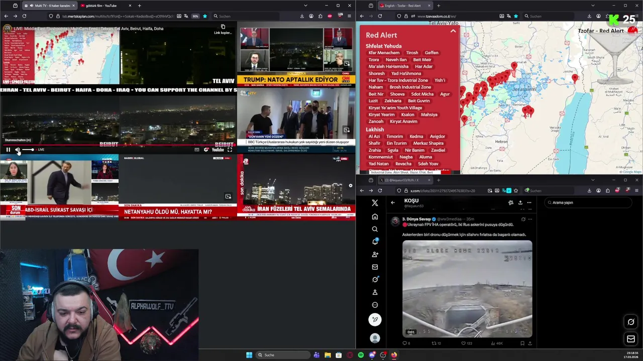This screenshot has width=643, height=361.
Task: Open X more options circle in sidebar
Action: point(375,305)
